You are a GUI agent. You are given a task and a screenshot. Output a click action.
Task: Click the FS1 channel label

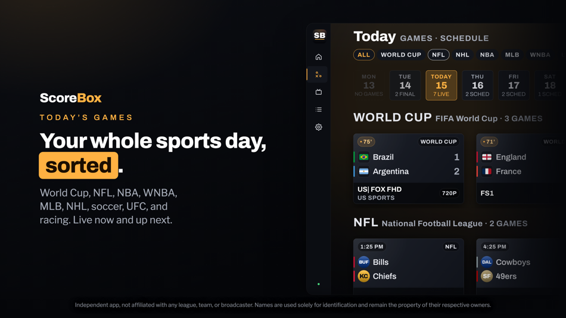pos(487,193)
